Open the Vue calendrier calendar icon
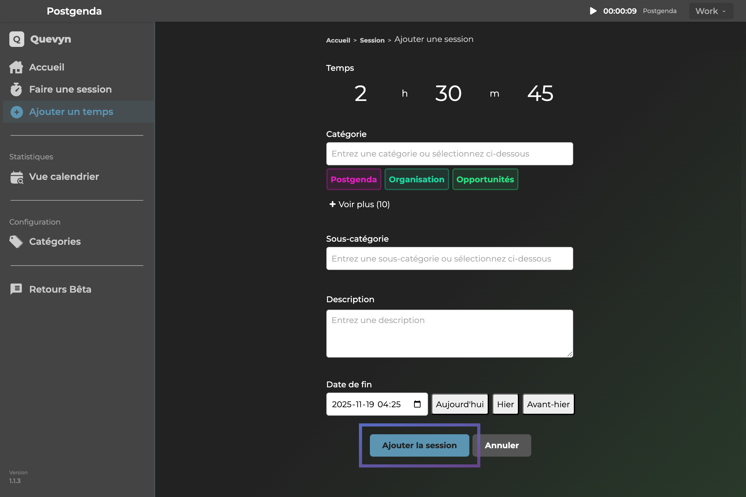The image size is (746, 497). [17, 177]
